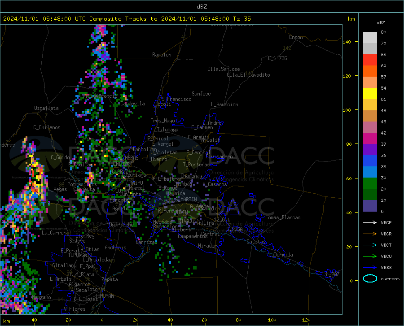Select the magenta swatch in the dBZ scale
Image resolution: width=404 pixels, height=326 pixels.
(370, 139)
